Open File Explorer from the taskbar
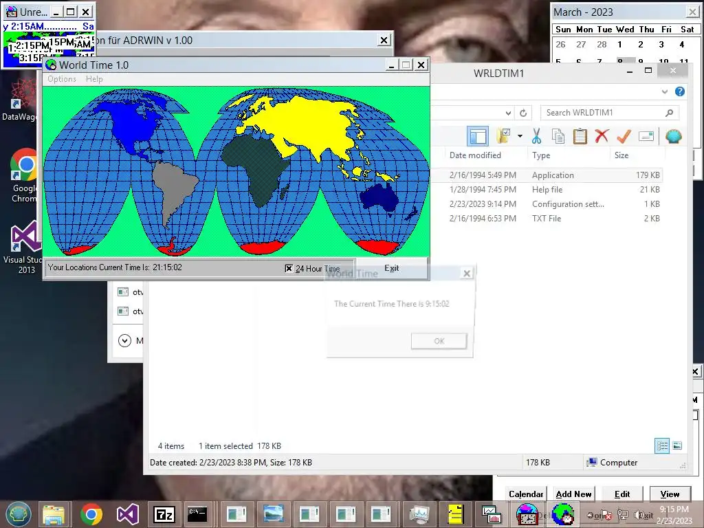This screenshot has width=704, height=528. (54, 514)
